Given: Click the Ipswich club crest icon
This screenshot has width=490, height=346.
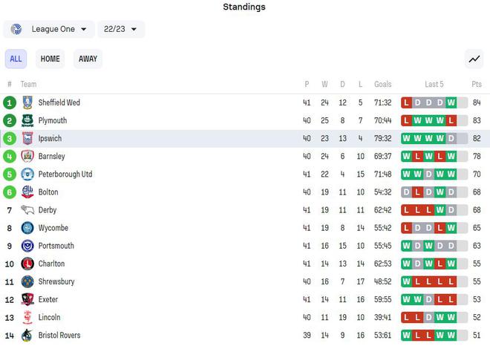Looking at the screenshot, I should [27, 138].
